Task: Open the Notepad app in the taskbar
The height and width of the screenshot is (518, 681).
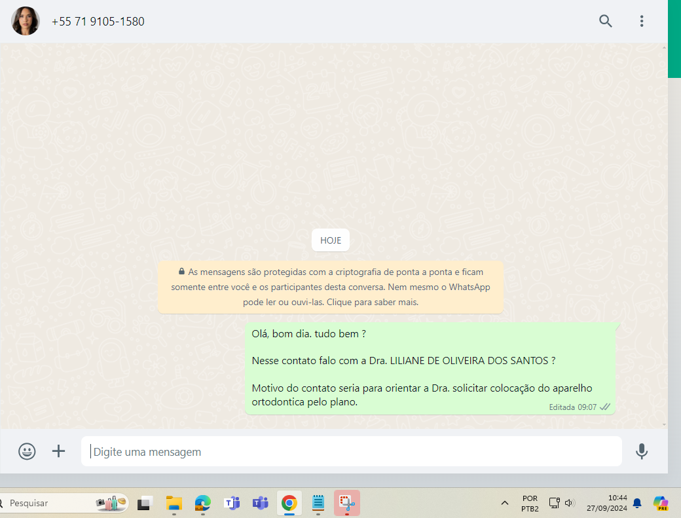Action: [x=318, y=503]
